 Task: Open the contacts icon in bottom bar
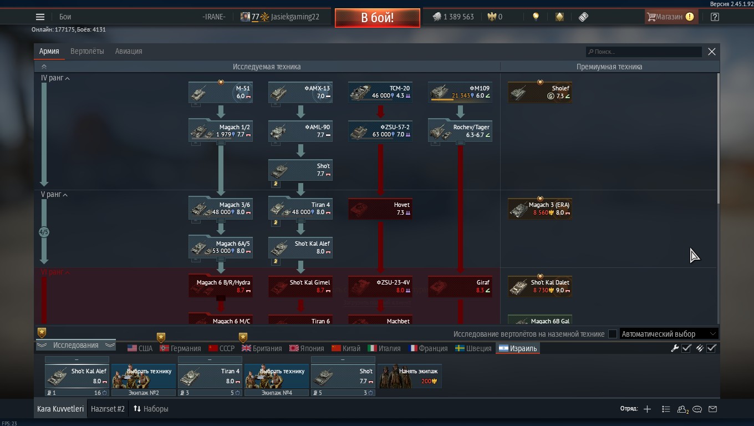(682, 409)
